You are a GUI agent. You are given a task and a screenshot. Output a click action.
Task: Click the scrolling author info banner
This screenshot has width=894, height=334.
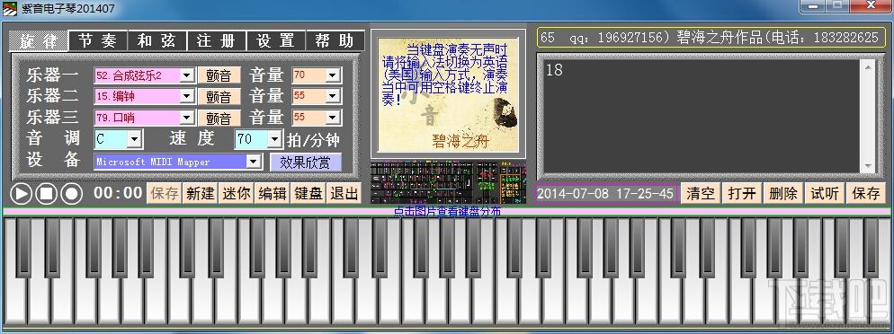coord(711,38)
